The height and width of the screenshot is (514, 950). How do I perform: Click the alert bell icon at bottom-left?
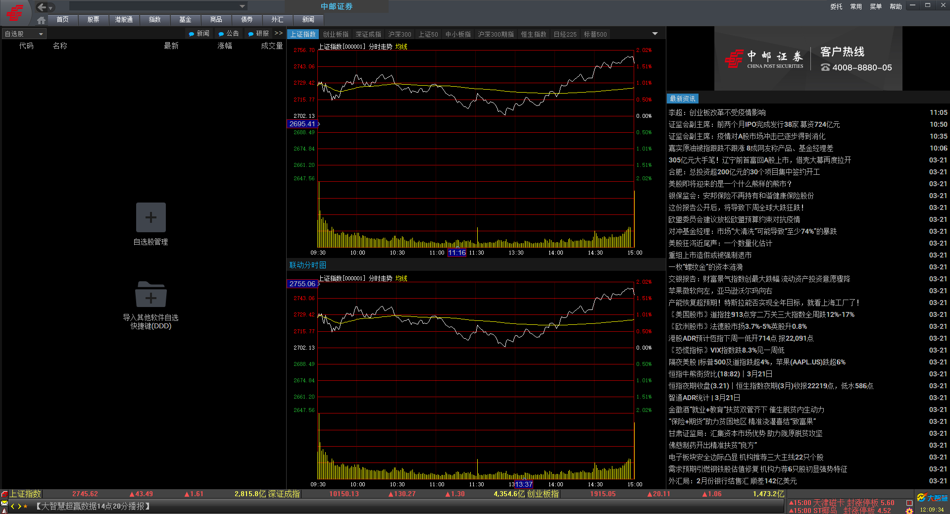tap(4, 511)
